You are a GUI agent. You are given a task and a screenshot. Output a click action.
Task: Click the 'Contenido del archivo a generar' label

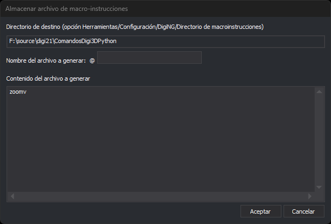coord(48,78)
